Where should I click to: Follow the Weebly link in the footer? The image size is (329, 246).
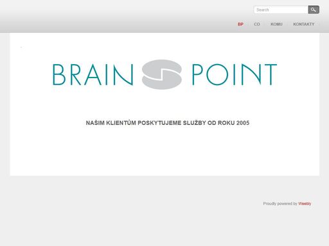305,204
